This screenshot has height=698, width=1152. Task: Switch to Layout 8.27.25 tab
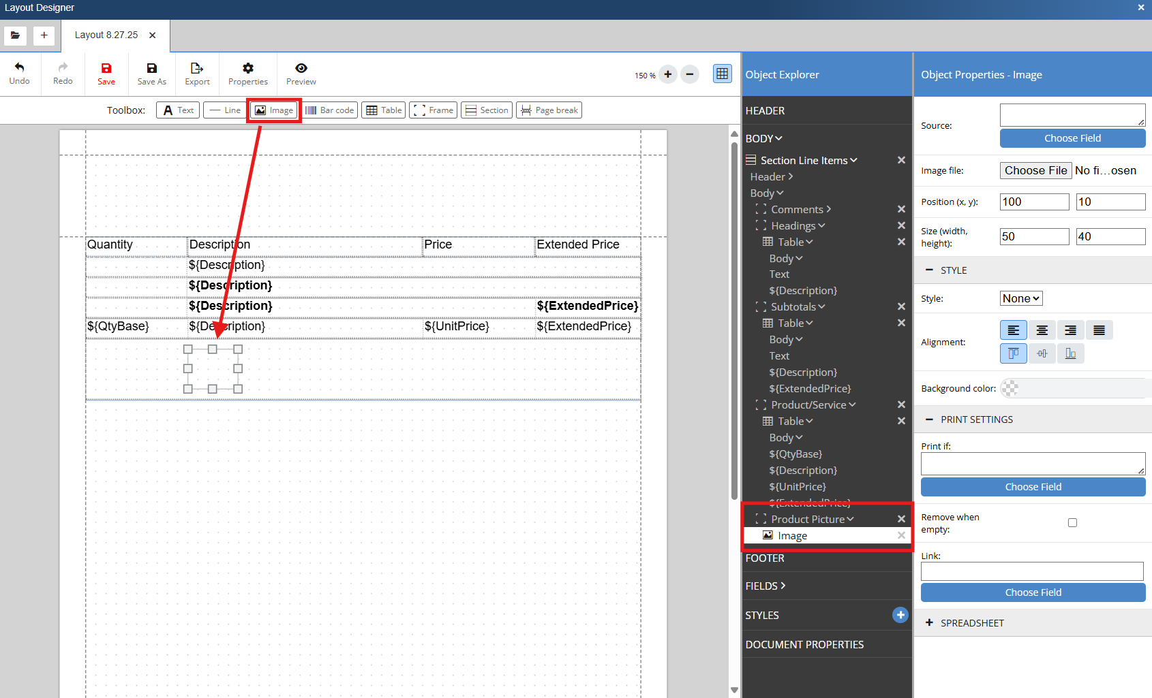[x=106, y=35]
